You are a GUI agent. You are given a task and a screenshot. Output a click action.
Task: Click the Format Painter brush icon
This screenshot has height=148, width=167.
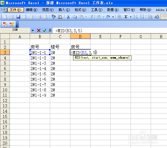[x=91, y=17]
